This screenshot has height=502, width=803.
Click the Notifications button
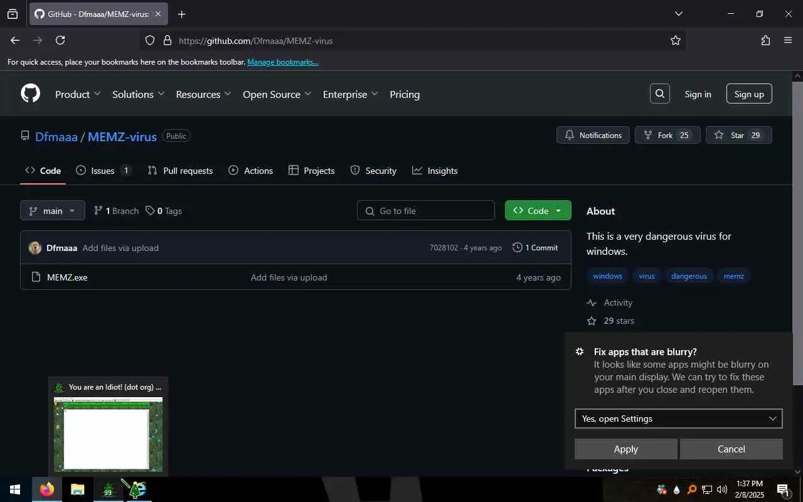(593, 135)
